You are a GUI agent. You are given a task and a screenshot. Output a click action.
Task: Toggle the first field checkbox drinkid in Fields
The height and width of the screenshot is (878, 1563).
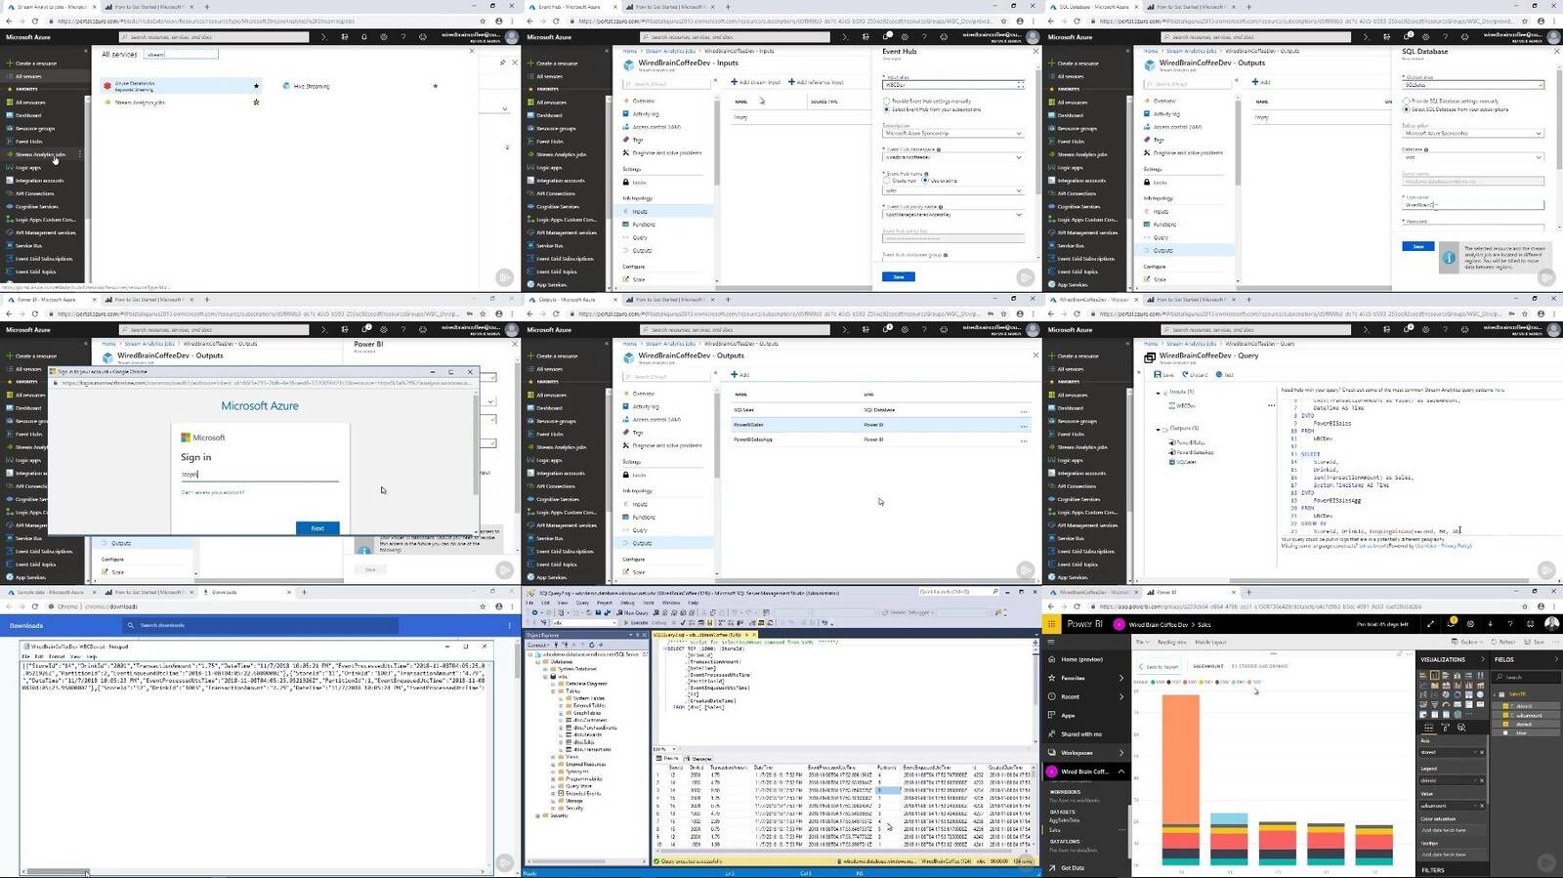pyautogui.click(x=1506, y=706)
